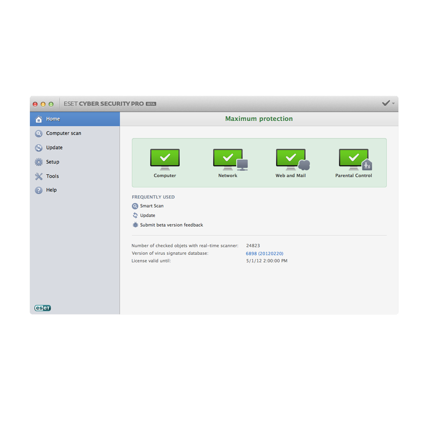Click 'Version of virus signature database' label

point(170,253)
